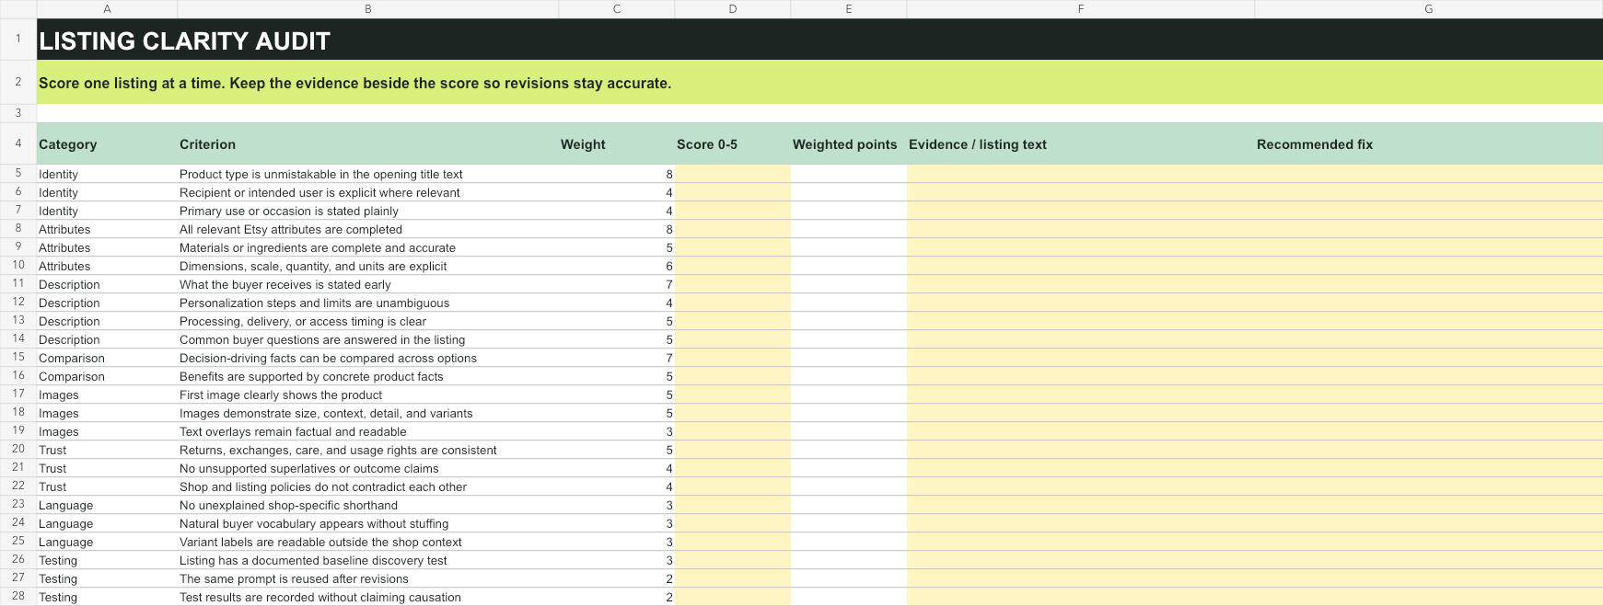Click 'Text overlays remain factual and readable'
Image resolution: width=1603 pixels, height=606 pixels.
coord(293,431)
